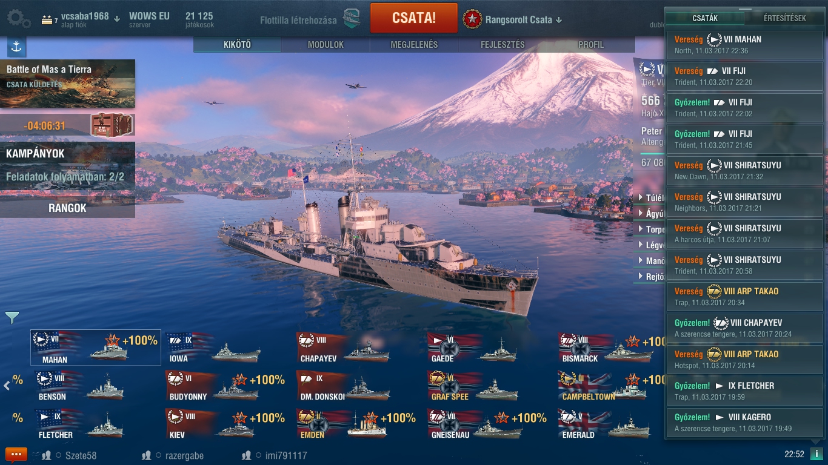Open the contact icon beside Szete58
Screen dimensions: 828x465
46,455
